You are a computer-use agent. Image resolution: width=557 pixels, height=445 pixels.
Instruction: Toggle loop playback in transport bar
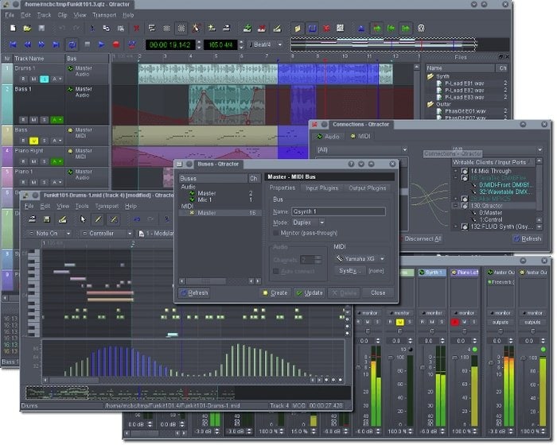click(72, 44)
